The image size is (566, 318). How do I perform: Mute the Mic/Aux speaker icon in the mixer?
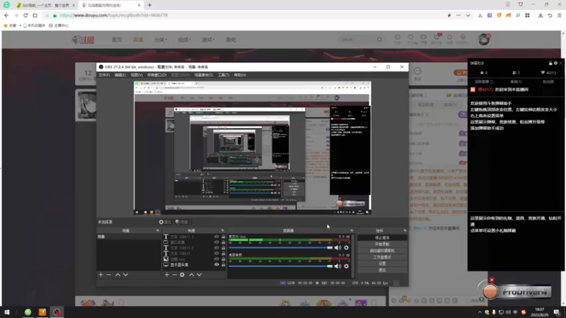[337, 248]
